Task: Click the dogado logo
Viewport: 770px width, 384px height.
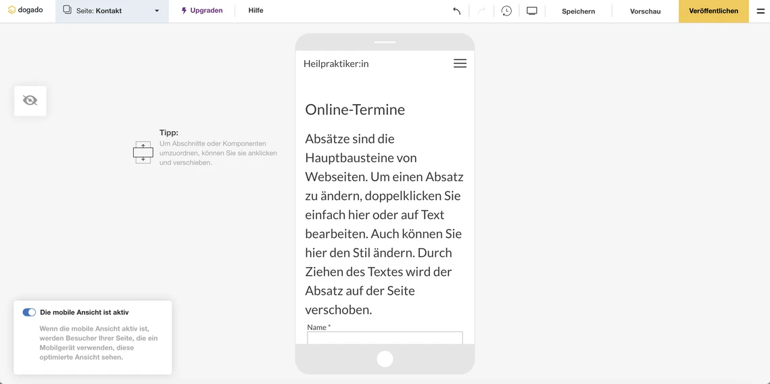Action: (26, 10)
